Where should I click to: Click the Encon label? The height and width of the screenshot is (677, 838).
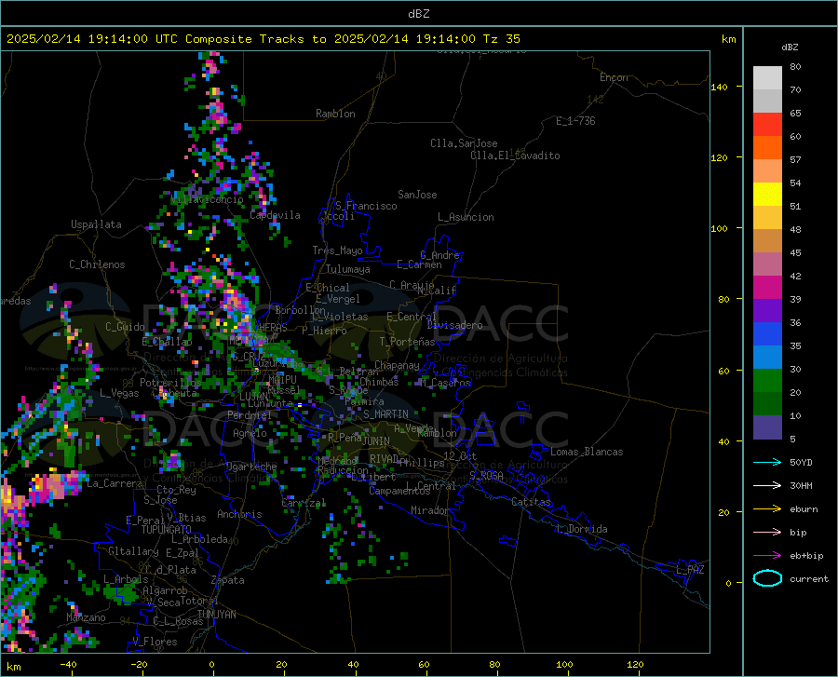[614, 77]
